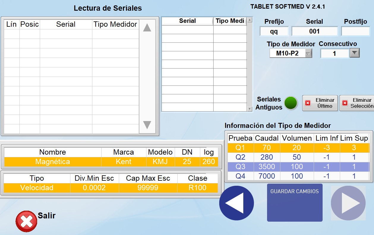Click the Consecutivo value field showing 1
The image size is (374, 235).
334,54
